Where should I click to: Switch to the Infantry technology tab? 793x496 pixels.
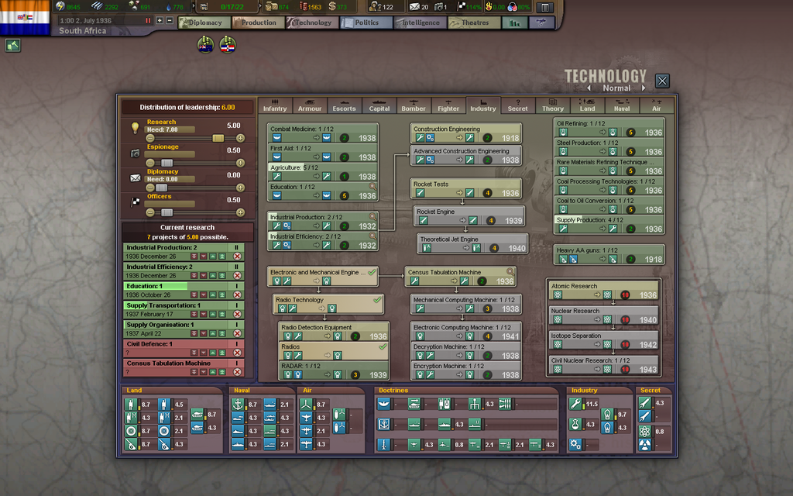click(x=275, y=105)
